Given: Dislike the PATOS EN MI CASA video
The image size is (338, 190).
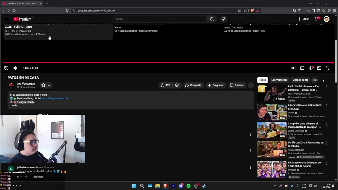Looking at the screenshot, I should 177,85.
